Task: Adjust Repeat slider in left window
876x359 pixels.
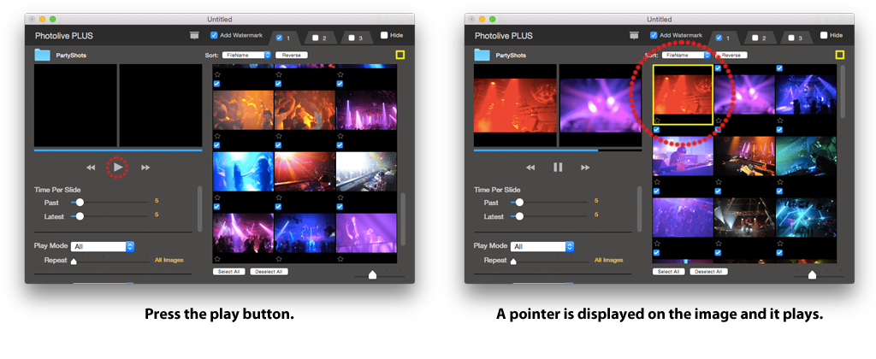Action: pyautogui.click(x=74, y=261)
